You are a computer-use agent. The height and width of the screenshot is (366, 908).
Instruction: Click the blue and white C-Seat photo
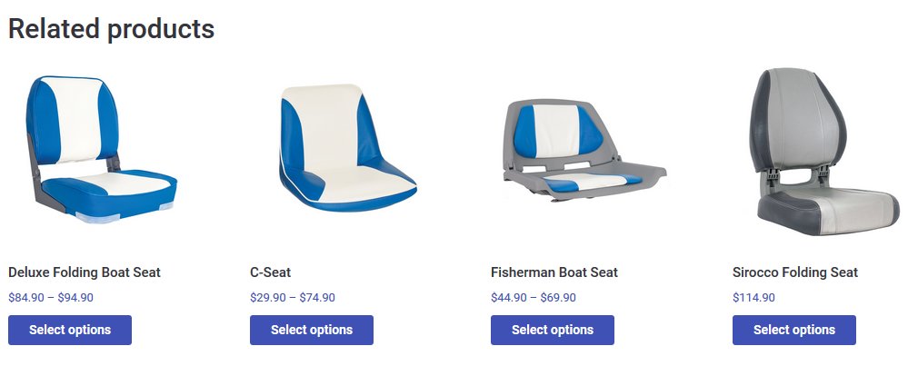coord(346,147)
